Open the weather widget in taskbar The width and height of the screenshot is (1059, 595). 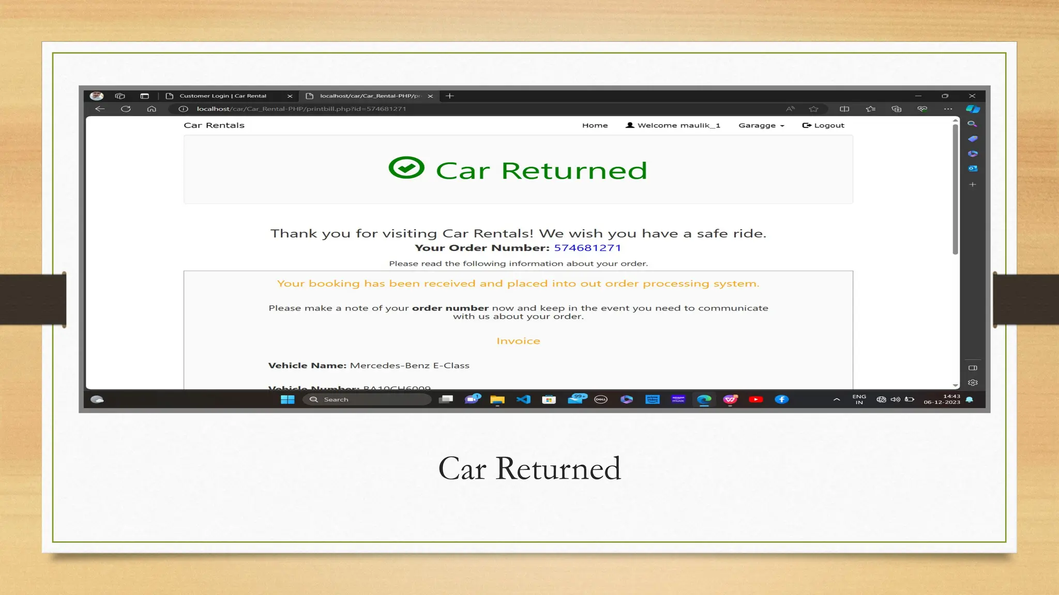(97, 399)
